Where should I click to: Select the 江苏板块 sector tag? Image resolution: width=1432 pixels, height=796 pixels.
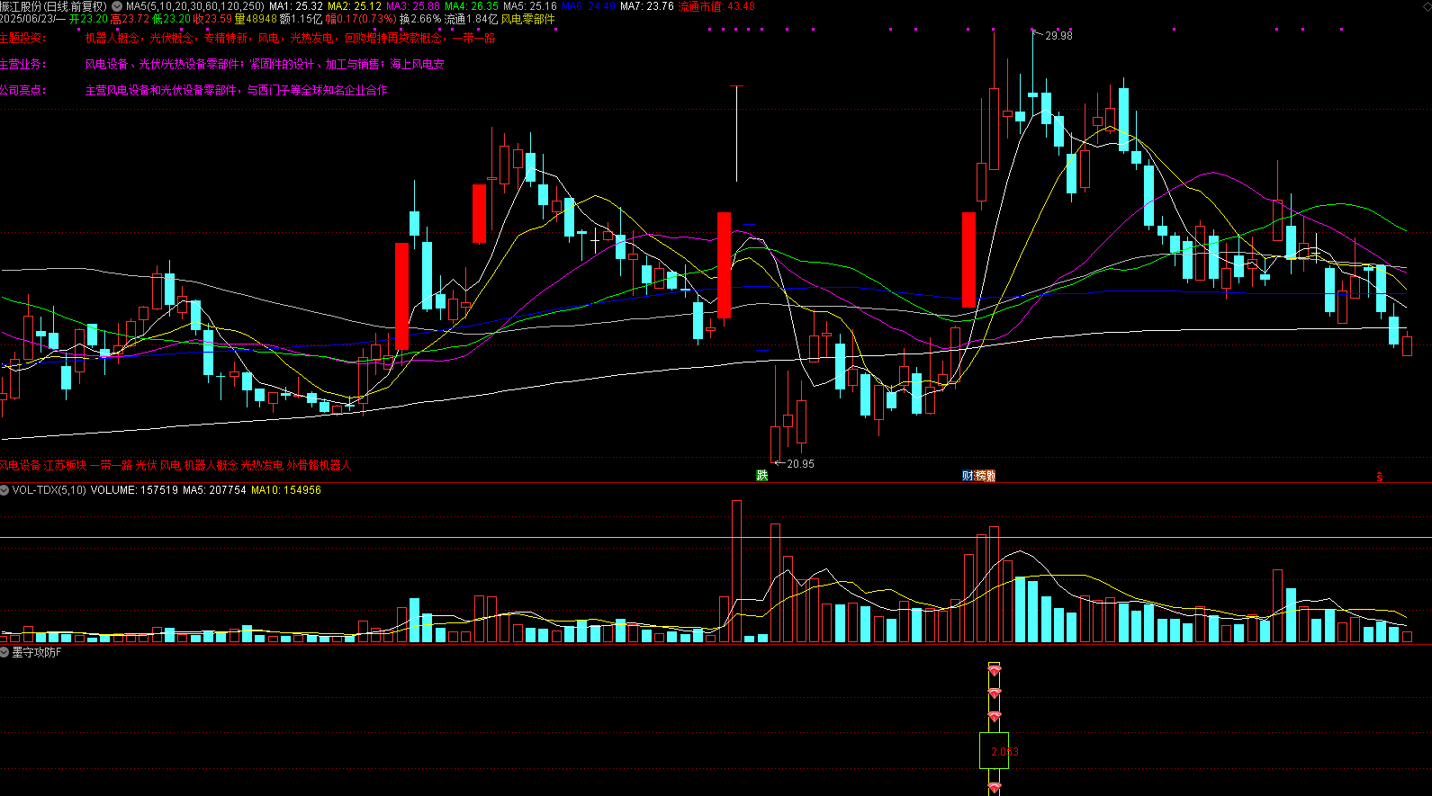66,465
